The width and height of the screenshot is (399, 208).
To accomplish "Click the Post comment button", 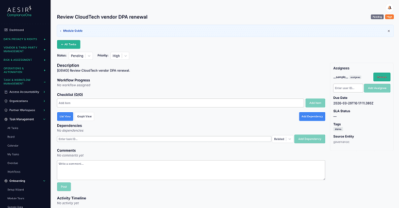I will tap(64, 187).
